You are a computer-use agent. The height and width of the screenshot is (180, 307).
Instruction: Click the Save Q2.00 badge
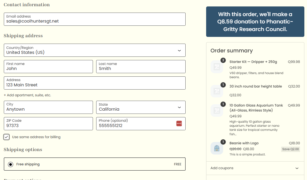click(x=291, y=149)
